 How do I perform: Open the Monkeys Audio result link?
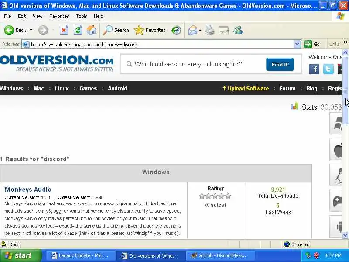(28, 190)
